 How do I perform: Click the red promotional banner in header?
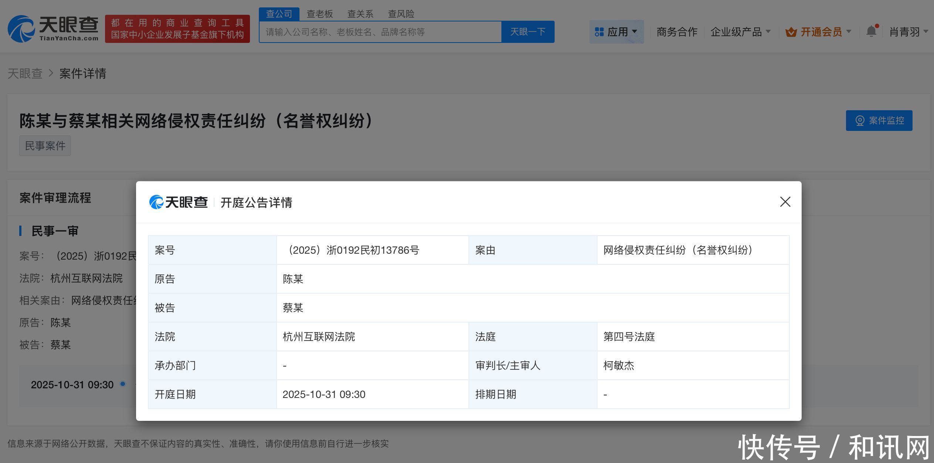coord(177,29)
